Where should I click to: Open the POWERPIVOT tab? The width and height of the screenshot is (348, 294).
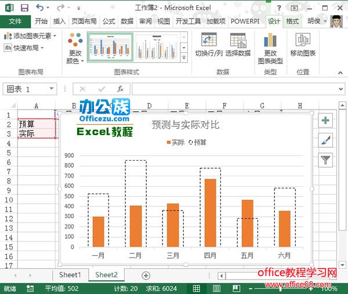245,21
